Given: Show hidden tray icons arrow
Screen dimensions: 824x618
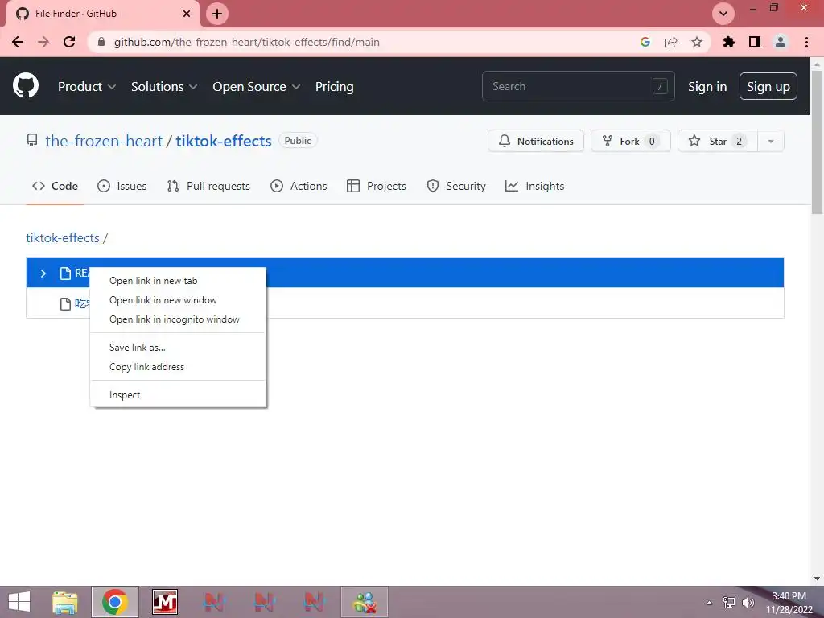Looking at the screenshot, I should tap(710, 603).
